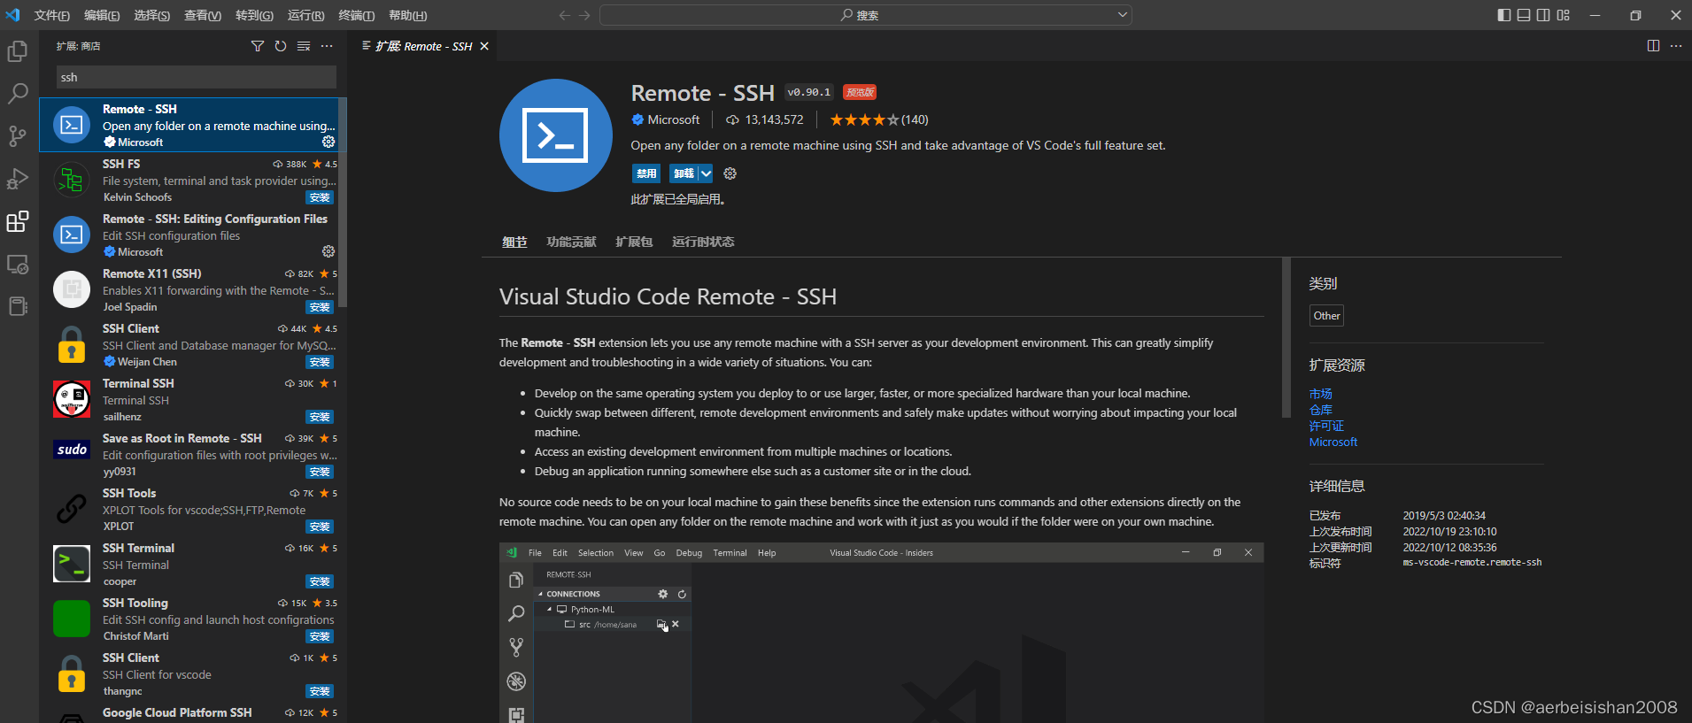Viewport: 1692px width, 723px height.
Task: Click the SSH FS extension icon
Action: (72, 181)
